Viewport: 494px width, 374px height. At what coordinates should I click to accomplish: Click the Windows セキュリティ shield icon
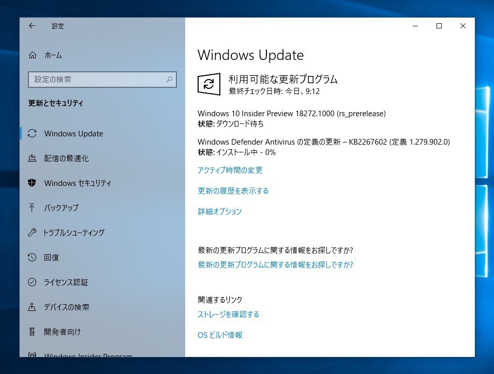pyautogui.click(x=32, y=183)
